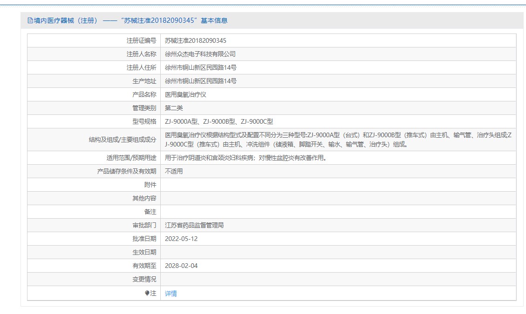The width and height of the screenshot is (526, 314).
Task: Click expiry date 2028-02-04
Action: 181,266
